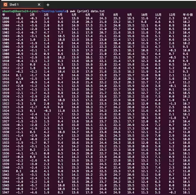Click the '年' column header
The height and width of the screenshot is (195, 196).
pos(4,15)
